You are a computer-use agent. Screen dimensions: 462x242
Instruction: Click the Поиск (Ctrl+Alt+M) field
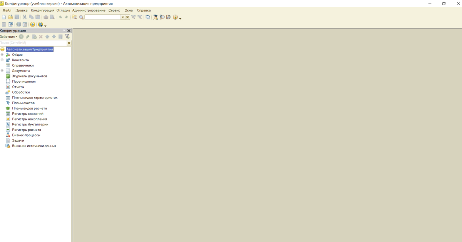click(33, 43)
